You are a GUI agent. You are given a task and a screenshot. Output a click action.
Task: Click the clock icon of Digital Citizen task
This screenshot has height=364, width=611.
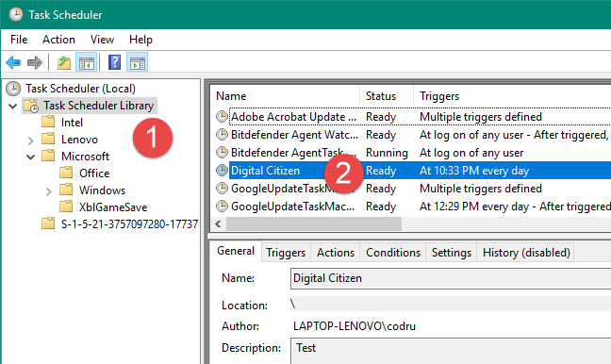click(x=222, y=171)
